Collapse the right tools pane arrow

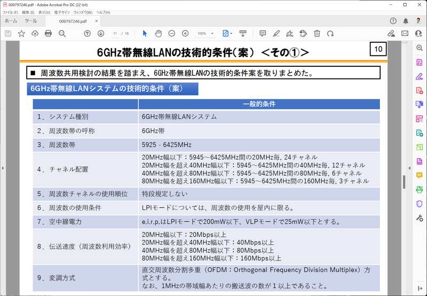click(409, 168)
